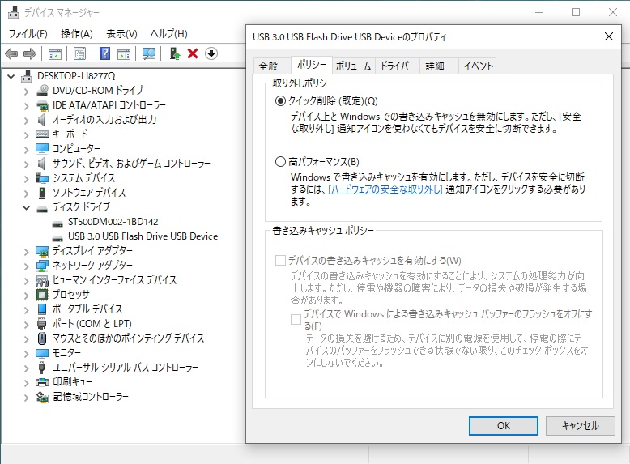Click the IDE ATA/ATAPI コントローラー icon
Viewport: 630px width, 464px height.
point(42,105)
